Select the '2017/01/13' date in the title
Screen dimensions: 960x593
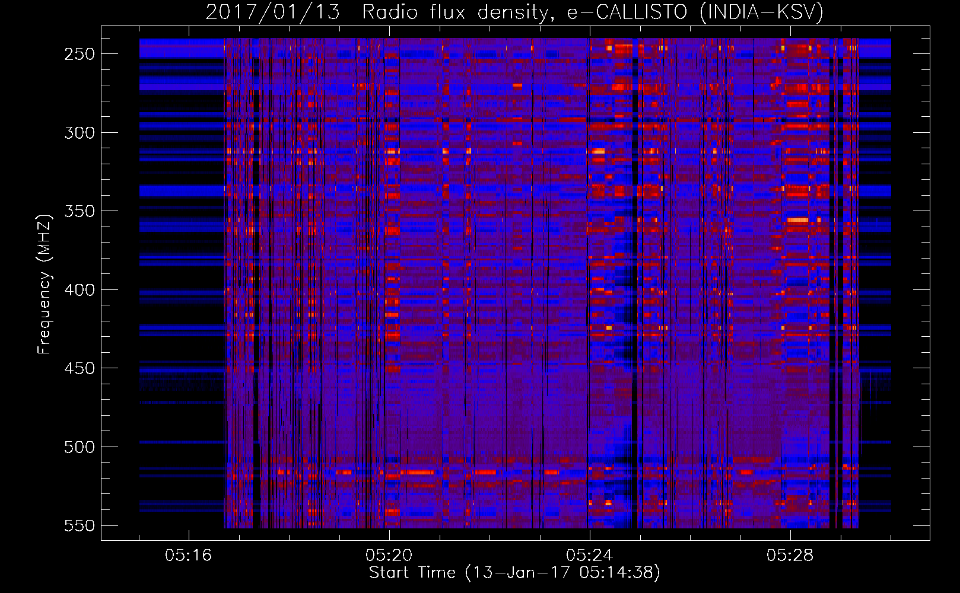coord(273,12)
